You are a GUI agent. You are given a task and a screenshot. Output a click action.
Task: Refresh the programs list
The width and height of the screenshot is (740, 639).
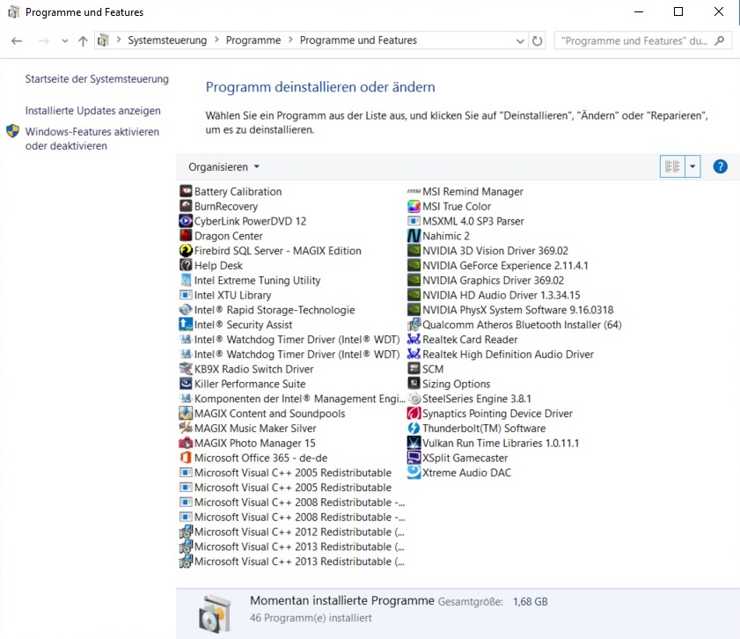537,40
